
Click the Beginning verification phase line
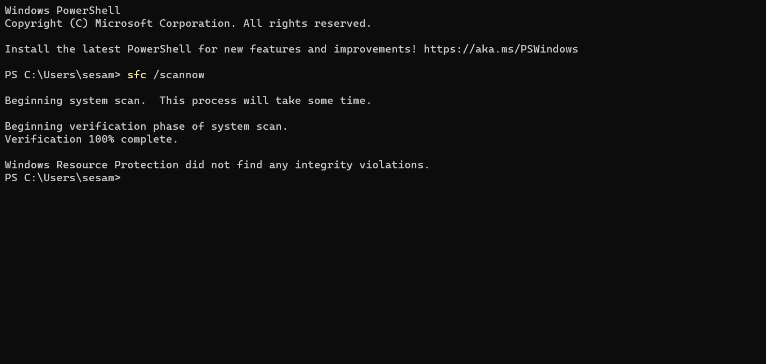point(146,127)
